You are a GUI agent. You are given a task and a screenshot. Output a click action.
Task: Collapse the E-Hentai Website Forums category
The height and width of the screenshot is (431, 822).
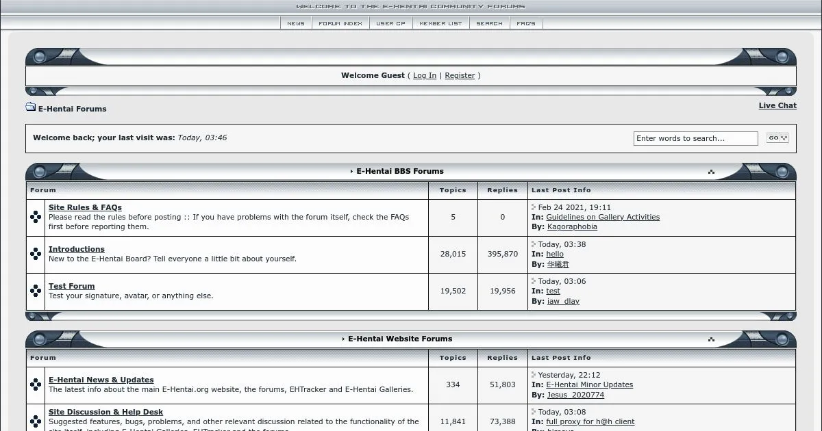click(711, 339)
